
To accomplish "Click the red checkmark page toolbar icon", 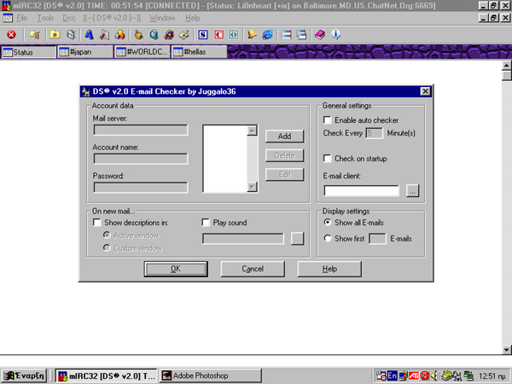I will tap(104, 35).
